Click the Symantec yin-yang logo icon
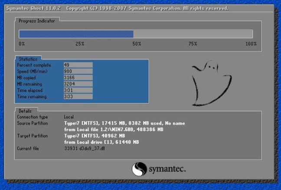This screenshot has height=190, width=281. pyautogui.click(x=139, y=169)
